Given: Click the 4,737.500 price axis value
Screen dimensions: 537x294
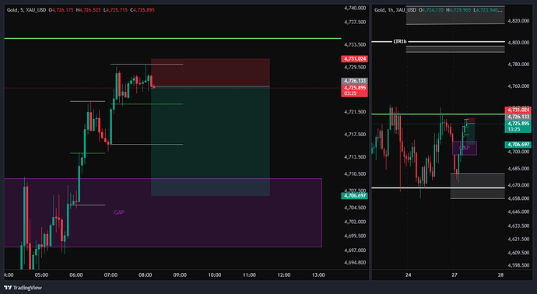Looking at the screenshot, I should [x=355, y=22].
